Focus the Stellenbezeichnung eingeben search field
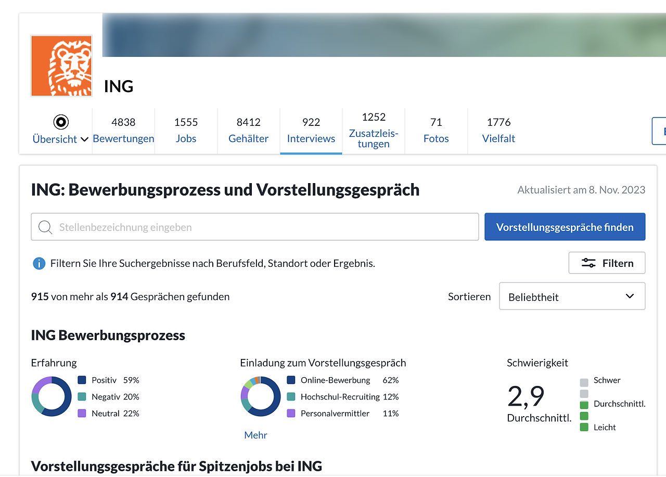The height and width of the screenshot is (477, 666). click(255, 227)
